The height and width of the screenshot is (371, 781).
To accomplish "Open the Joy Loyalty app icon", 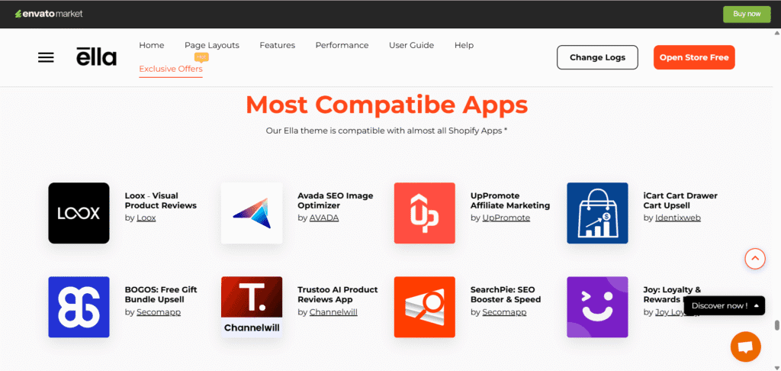I will 597,307.
